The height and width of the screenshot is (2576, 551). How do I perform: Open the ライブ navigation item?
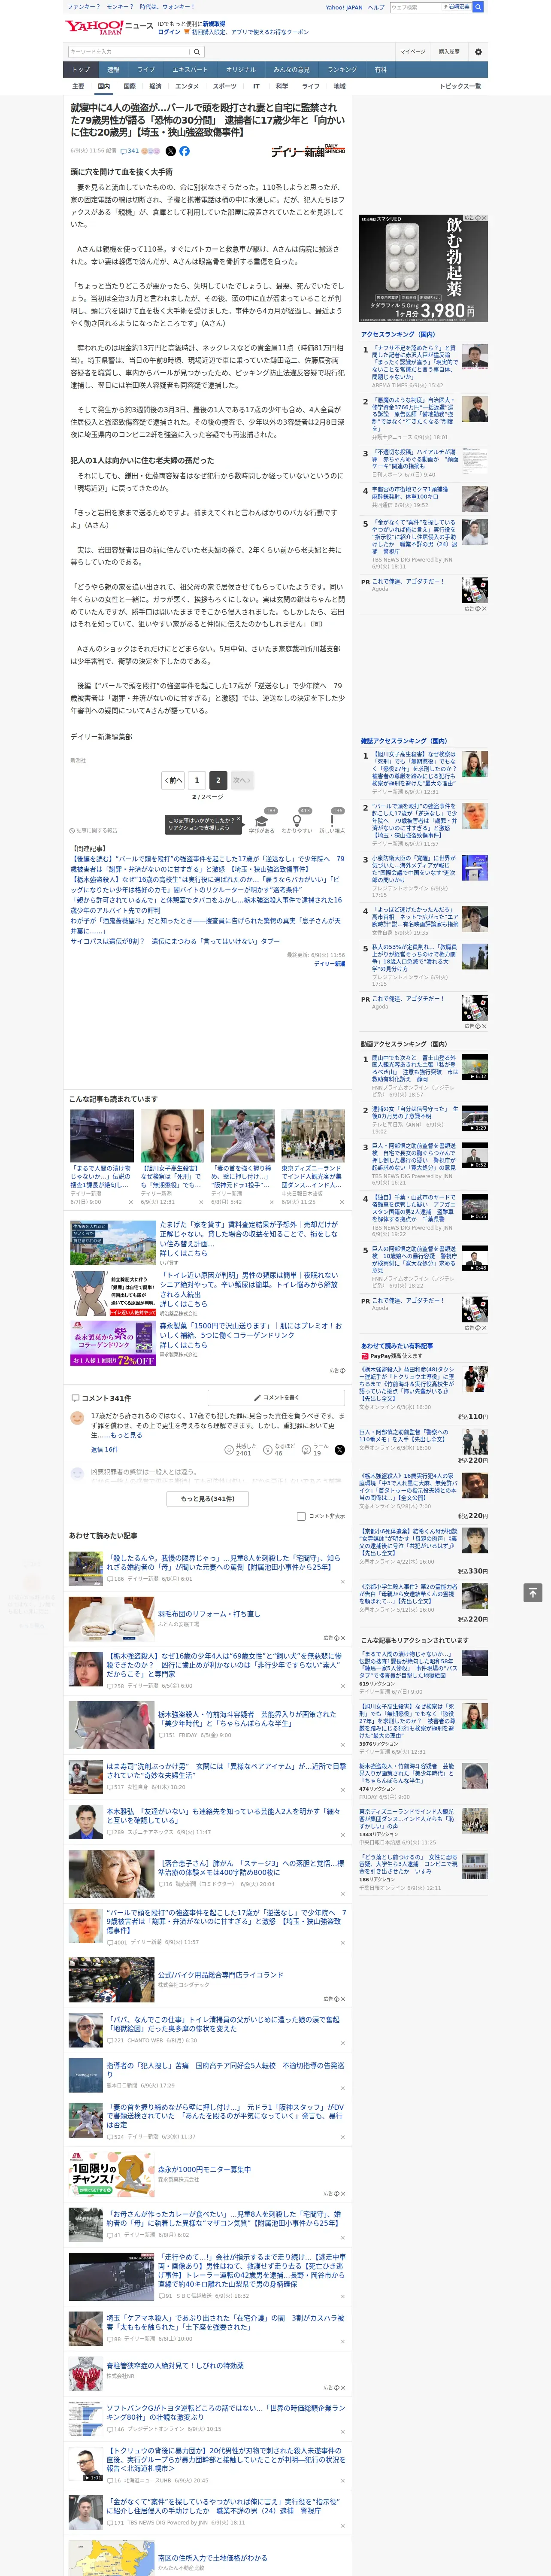coord(146,70)
